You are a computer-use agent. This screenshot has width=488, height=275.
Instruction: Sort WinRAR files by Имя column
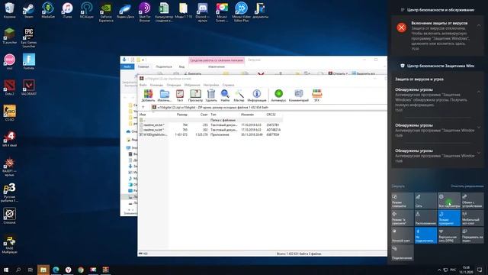143,115
